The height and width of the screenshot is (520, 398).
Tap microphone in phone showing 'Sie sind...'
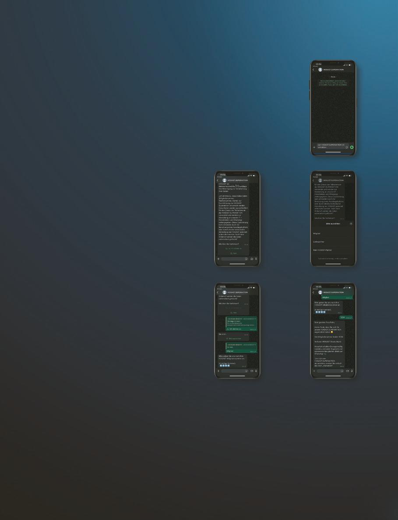(x=256, y=371)
